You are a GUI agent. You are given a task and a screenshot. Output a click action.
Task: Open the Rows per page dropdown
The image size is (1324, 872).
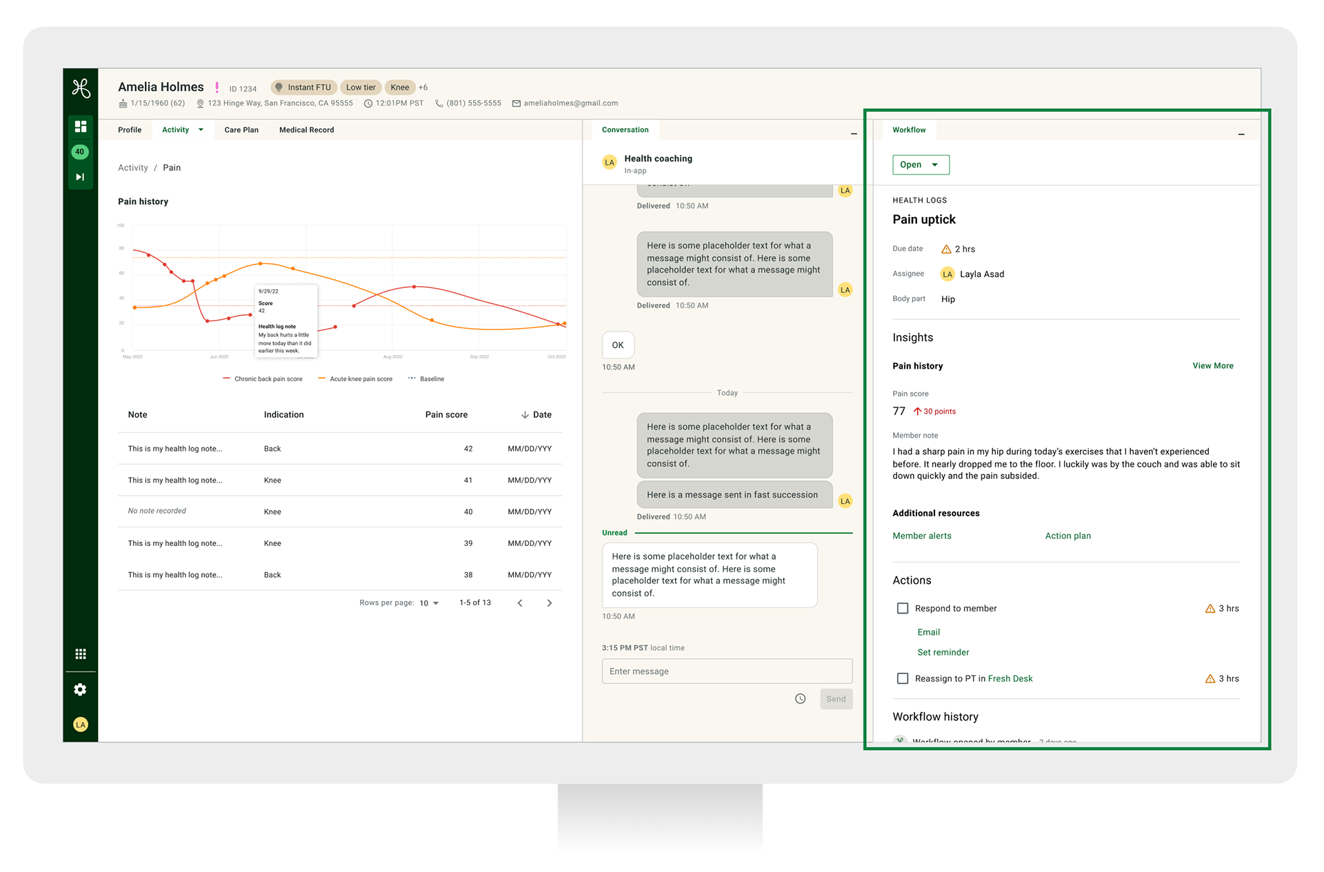429,603
